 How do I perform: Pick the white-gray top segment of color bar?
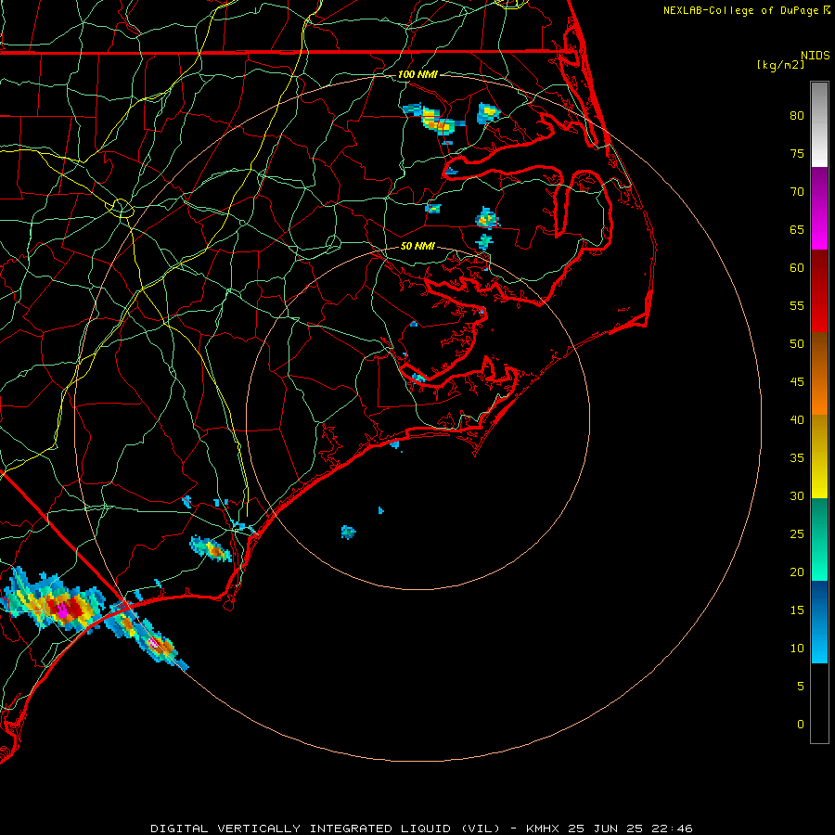(x=819, y=124)
